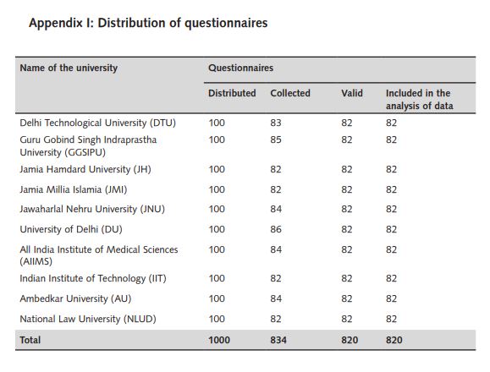This screenshot has width=490, height=372.
Task: Select the 'Distributed' column header
Action: click(232, 93)
